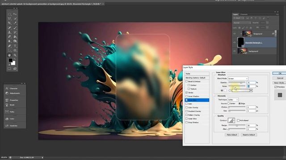Select Blending Options: Default entry

point(197,78)
